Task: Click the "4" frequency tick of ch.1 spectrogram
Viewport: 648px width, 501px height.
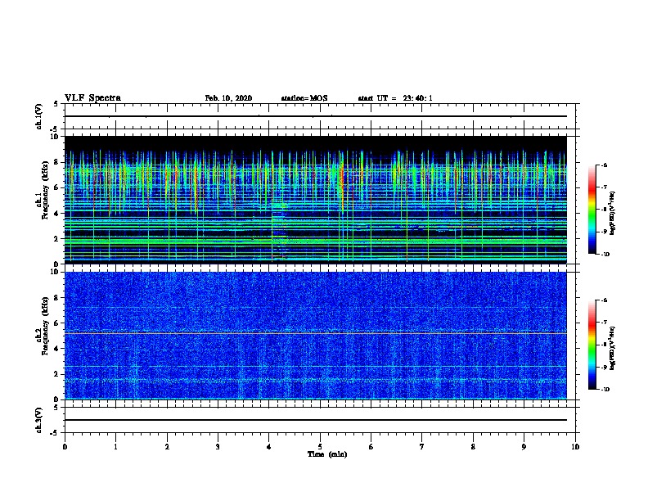Action: coord(57,214)
